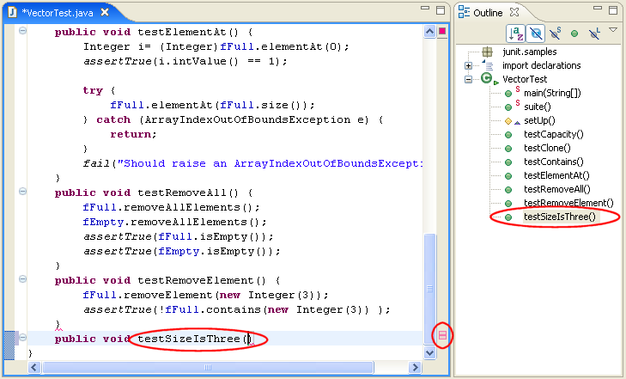Maximize the Outline view
The image size is (626, 379).
click(x=613, y=10)
